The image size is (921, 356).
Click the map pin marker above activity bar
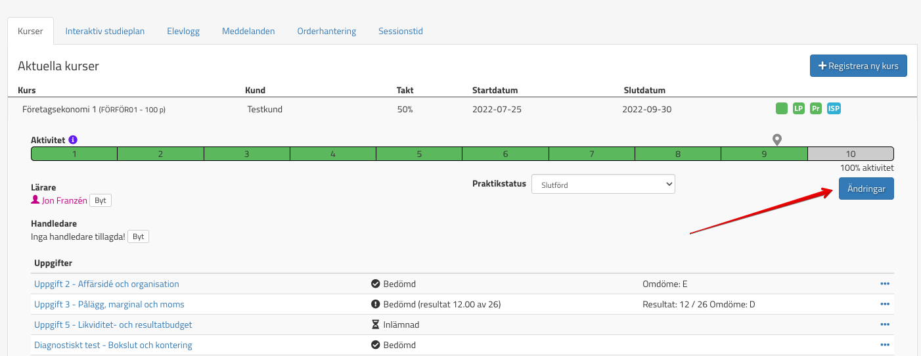point(777,139)
